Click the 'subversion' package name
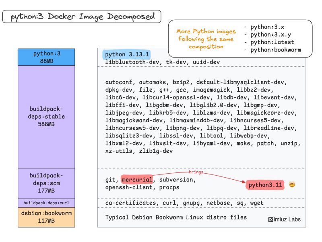 [176, 180]
